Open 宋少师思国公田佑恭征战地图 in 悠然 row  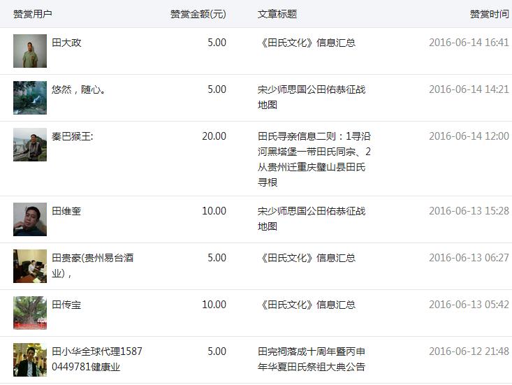312,97
